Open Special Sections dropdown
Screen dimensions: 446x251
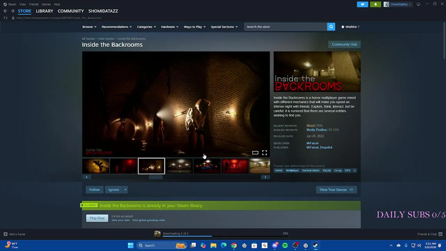(224, 27)
